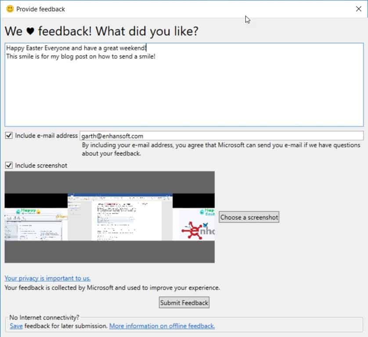Click the 'Include screenshot' label text
This screenshot has height=337, width=368.
pyautogui.click(x=41, y=165)
